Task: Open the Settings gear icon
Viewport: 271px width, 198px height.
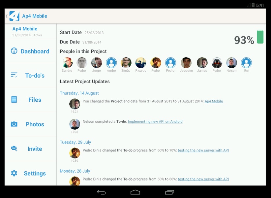Action: tap(14, 173)
